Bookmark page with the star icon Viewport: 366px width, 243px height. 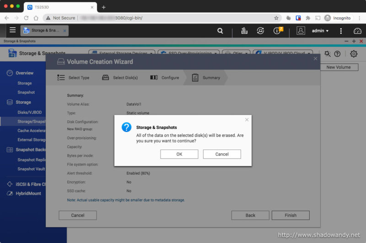click(x=276, y=18)
